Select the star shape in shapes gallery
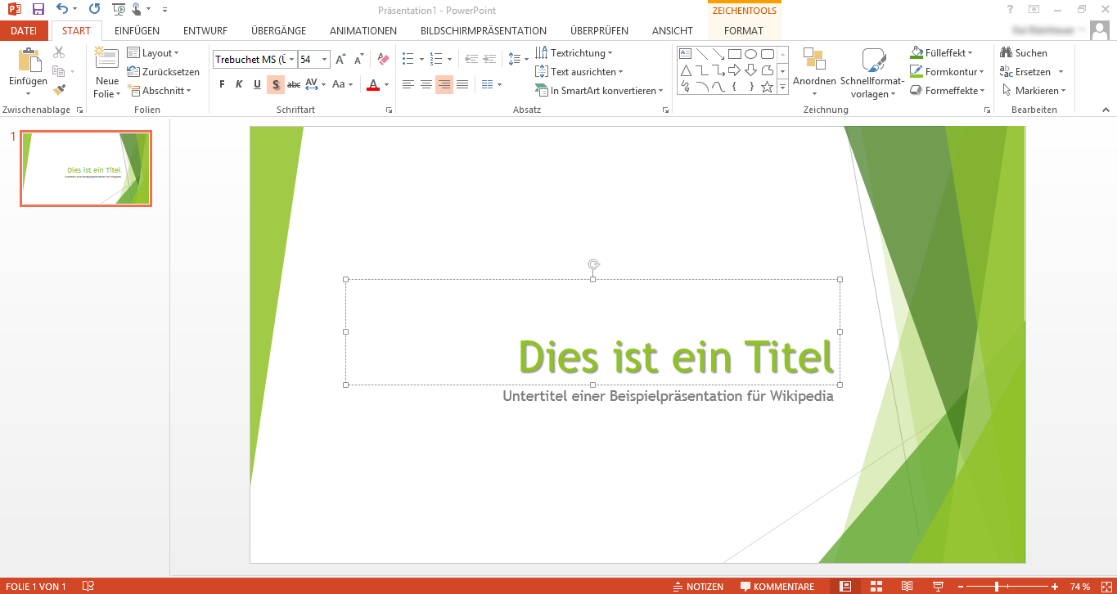The height and width of the screenshot is (594, 1117). [x=767, y=86]
